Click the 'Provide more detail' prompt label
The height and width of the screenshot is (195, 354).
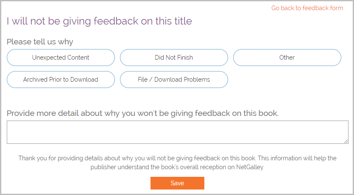coord(142,113)
